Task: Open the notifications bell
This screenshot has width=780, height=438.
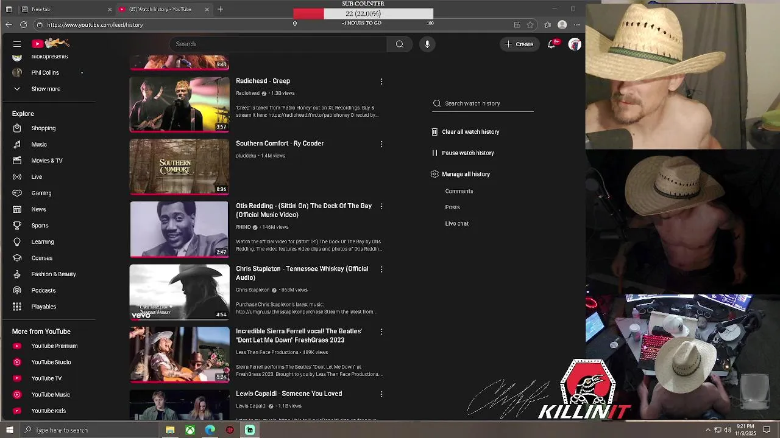Action: pos(551,44)
